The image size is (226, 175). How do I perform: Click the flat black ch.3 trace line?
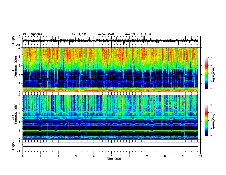click(x=110, y=146)
